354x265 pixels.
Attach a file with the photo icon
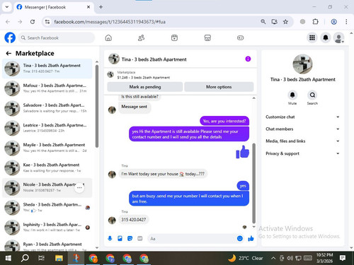(x=120, y=239)
